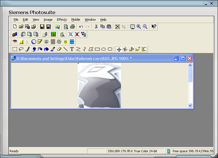
Task: Click scroll up arrow in image window
Action: (190, 65)
